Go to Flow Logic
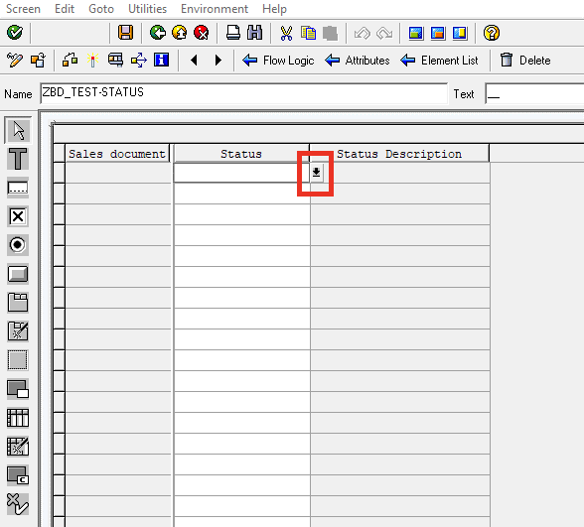Screen dimensions: 584x527 tap(278, 61)
